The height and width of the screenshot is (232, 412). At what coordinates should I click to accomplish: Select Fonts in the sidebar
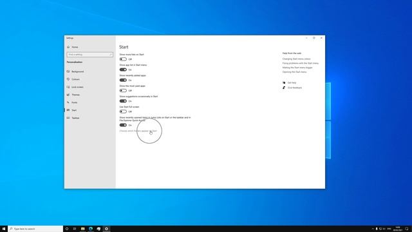pos(75,102)
